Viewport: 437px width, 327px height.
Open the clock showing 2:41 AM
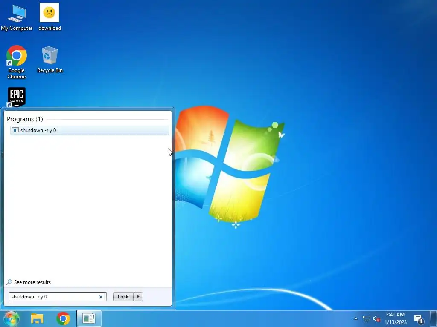click(396, 318)
